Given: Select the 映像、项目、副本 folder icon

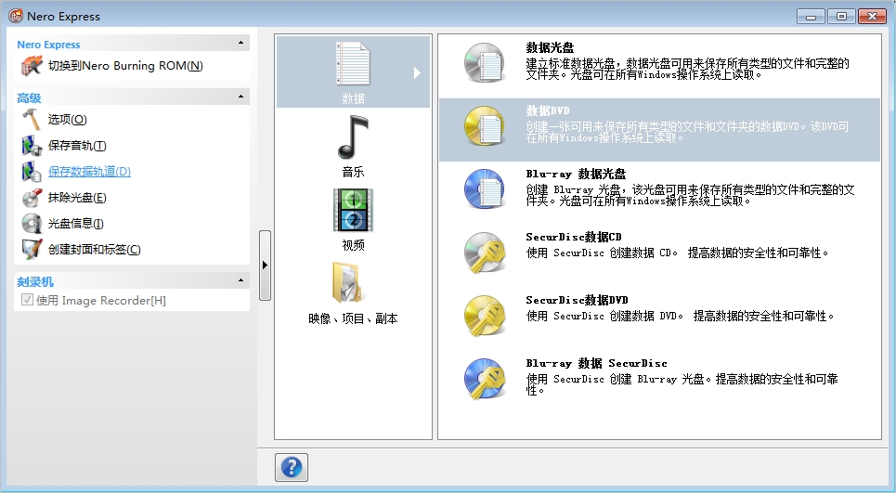Looking at the screenshot, I should [348, 282].
